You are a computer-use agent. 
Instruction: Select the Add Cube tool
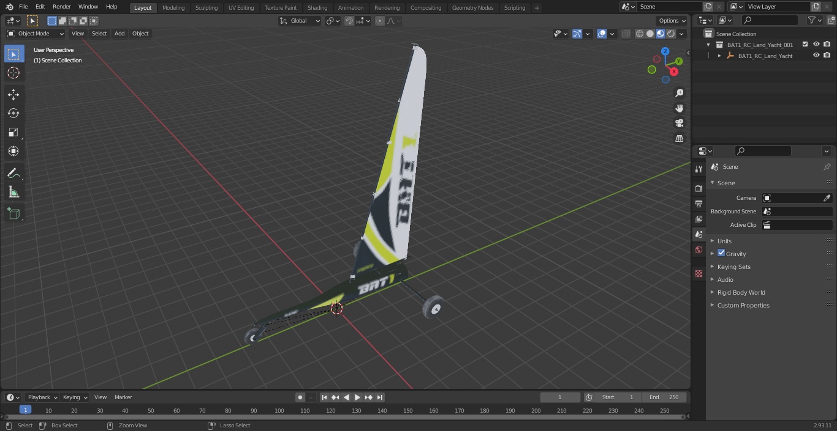click(13, 214)
